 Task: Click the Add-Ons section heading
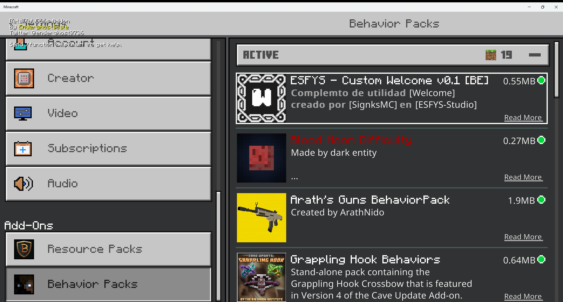click(29, 226)
